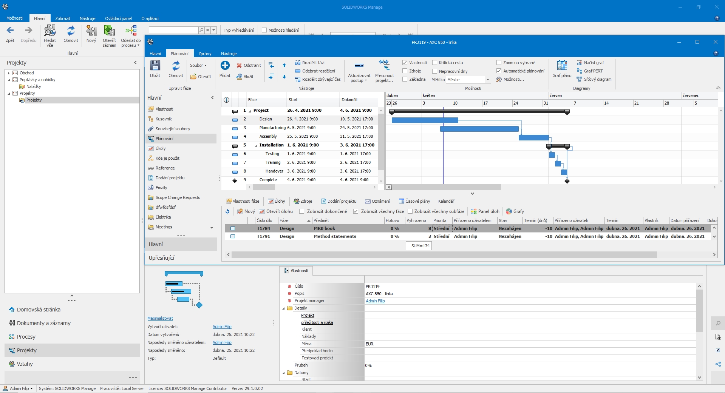Toggle the Vlastnosti checkbox

coord(405,63)
